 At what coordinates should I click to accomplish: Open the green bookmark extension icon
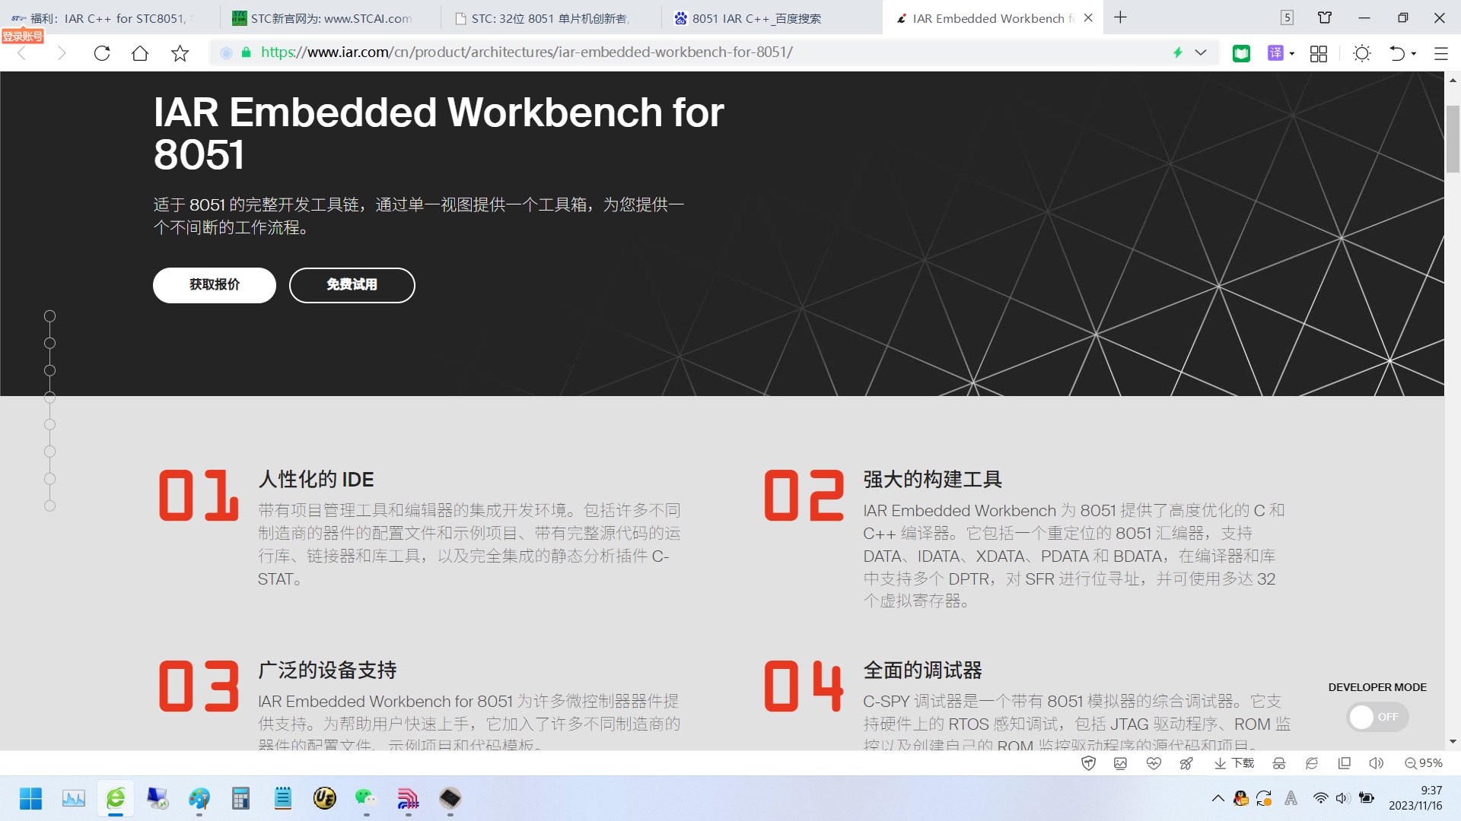pyautogui.click(x=1241, y=53)
